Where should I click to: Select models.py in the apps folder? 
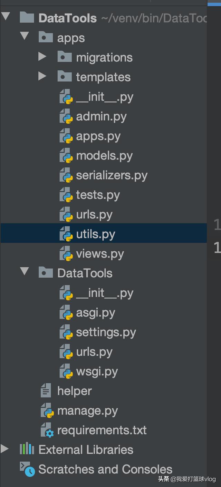click(x=104, y=156)
